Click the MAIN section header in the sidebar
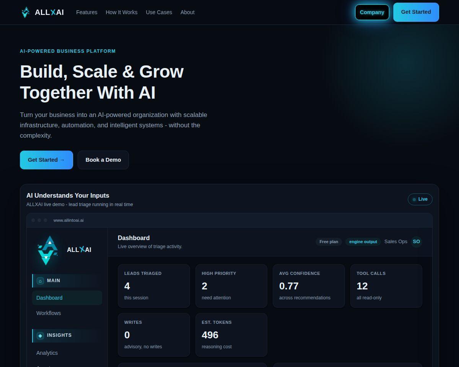This screenshot has height=367, width=459. click(67, 281)
